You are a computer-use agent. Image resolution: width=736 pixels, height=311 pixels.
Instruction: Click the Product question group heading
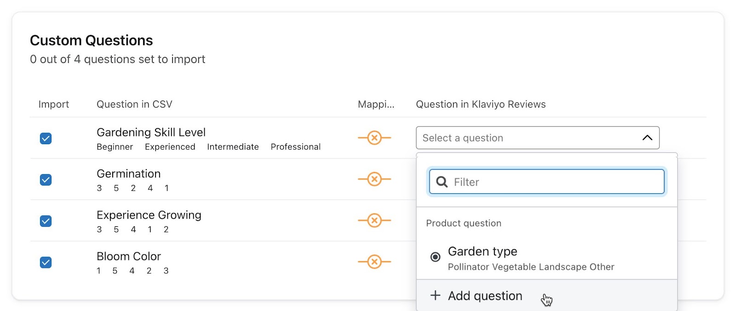coord(463,223)
